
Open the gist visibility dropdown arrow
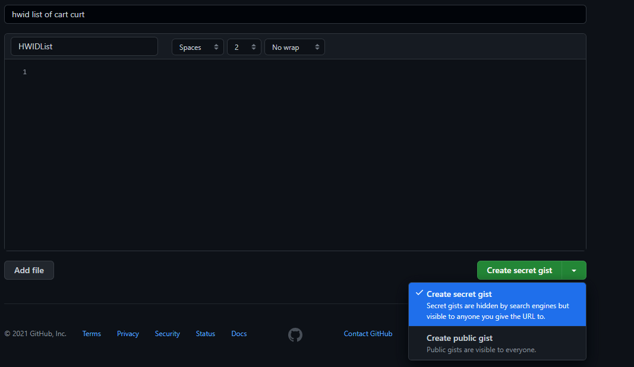[574, 270]
